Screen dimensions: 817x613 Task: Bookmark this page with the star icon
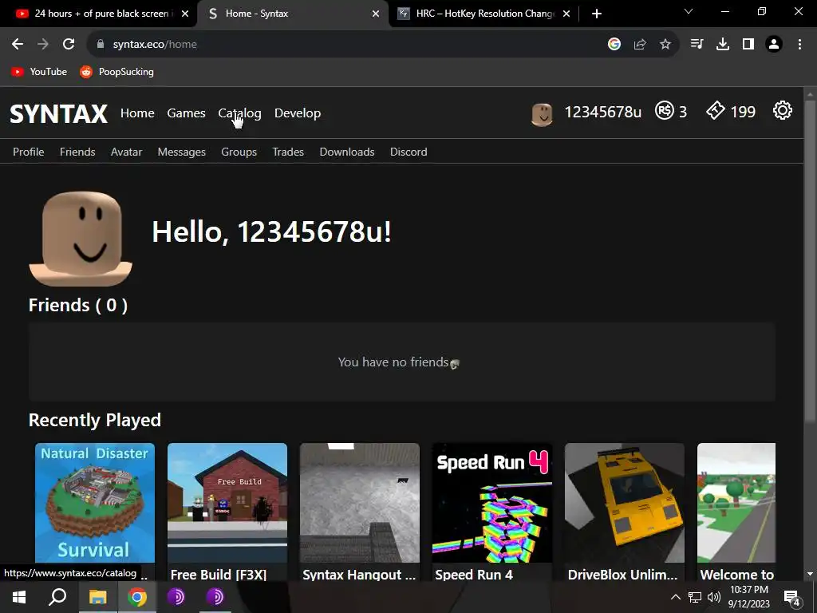click(x=665, y=45)
